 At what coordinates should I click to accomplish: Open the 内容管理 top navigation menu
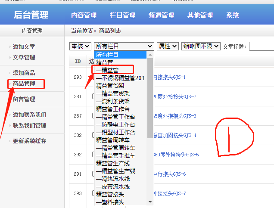click(84, 16)
